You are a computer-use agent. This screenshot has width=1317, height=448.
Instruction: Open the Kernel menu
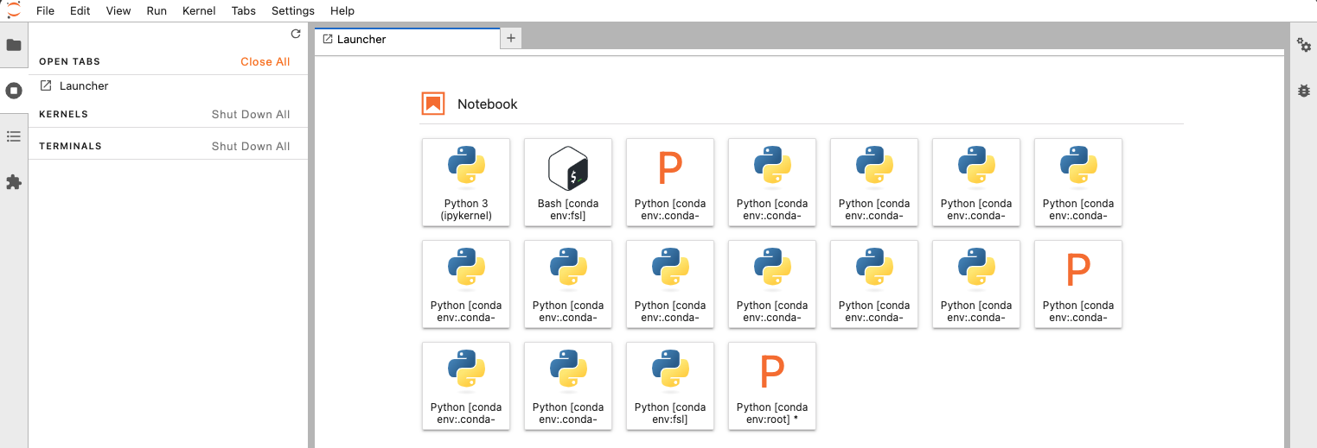[x=199, y=11]
